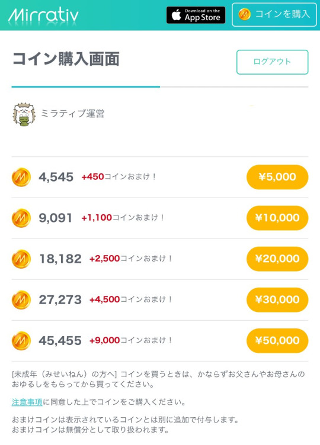Select the ¥10,000 purchase button
Viewport: 320px width, 445px height.
coord(277,218)
